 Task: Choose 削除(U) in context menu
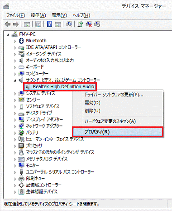pos(118,111)
